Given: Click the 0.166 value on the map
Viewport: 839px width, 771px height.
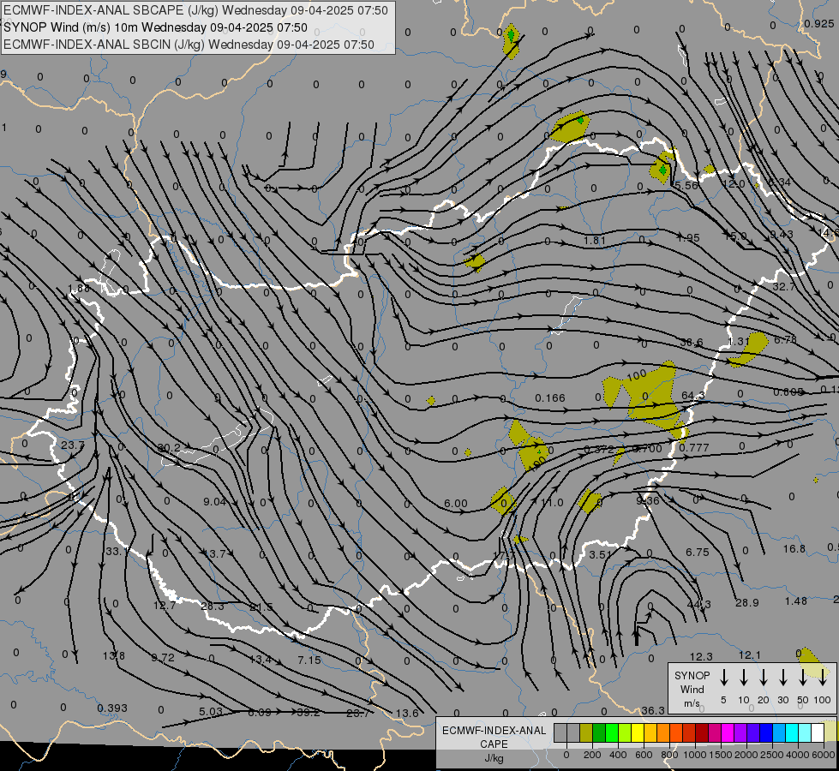Looking at the screenshot, I should click(x=550, y=397).
